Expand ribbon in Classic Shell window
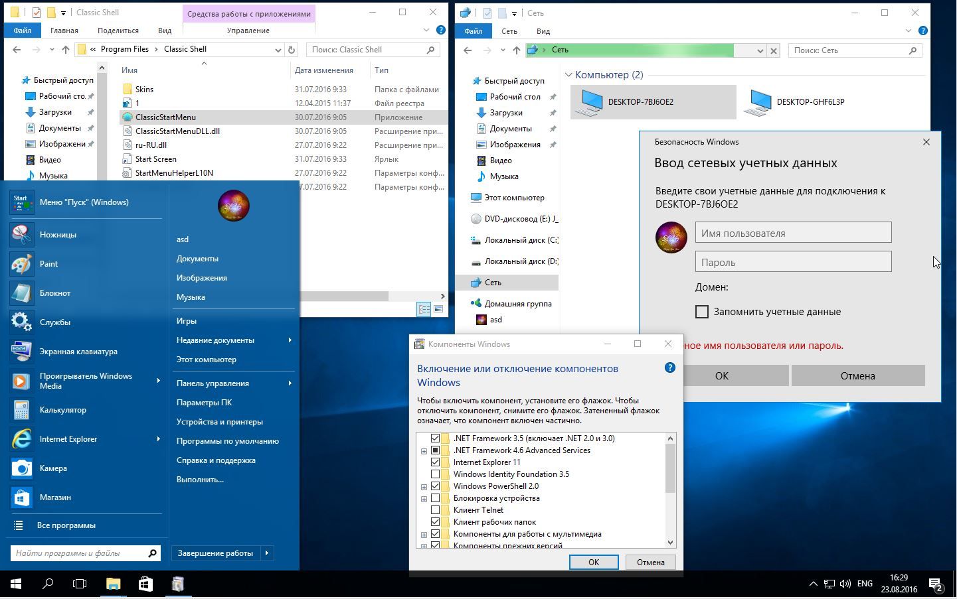Viewport: 957px width, 599px height. click(426, 30)
